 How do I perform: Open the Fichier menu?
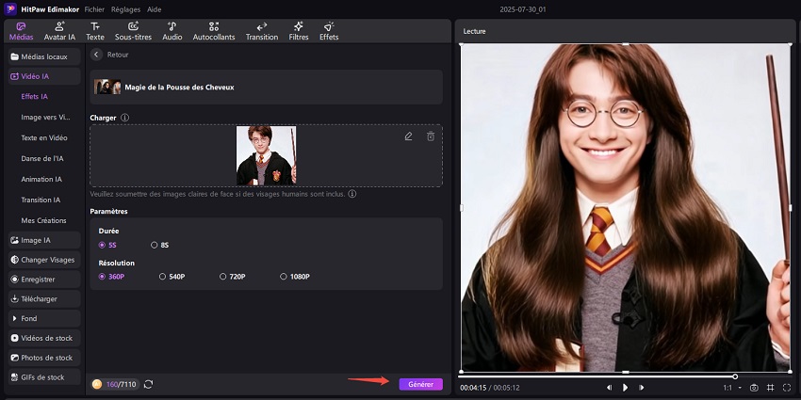[x=94, y=8]
